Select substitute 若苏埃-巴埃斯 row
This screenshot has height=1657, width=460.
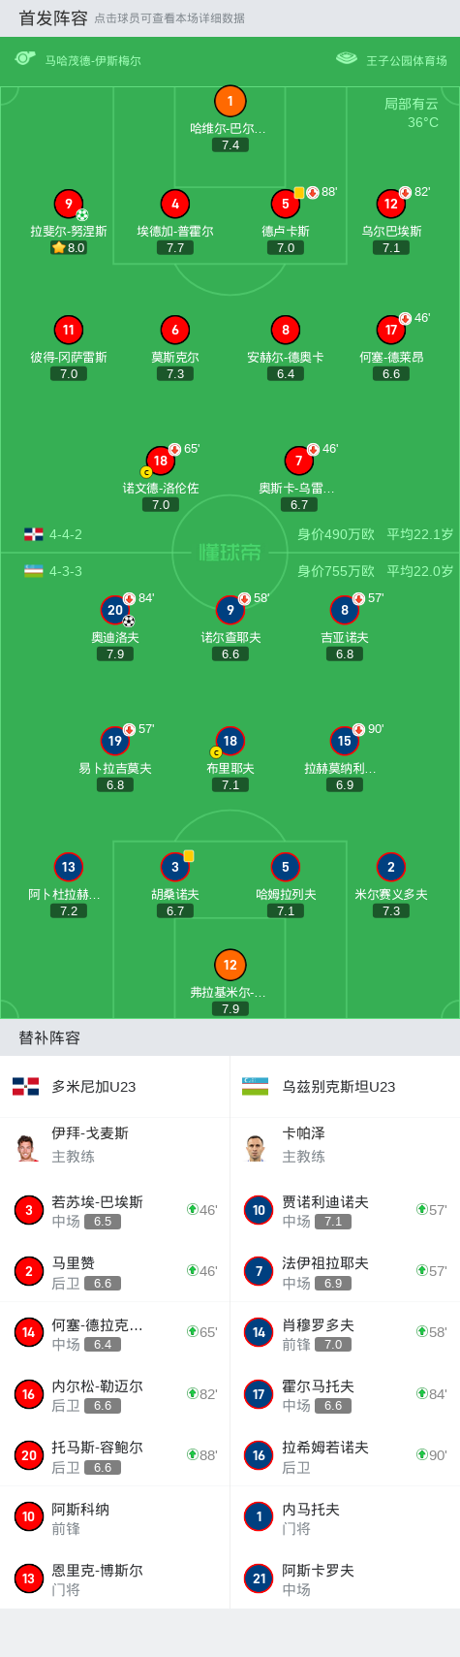(114, 1210)
